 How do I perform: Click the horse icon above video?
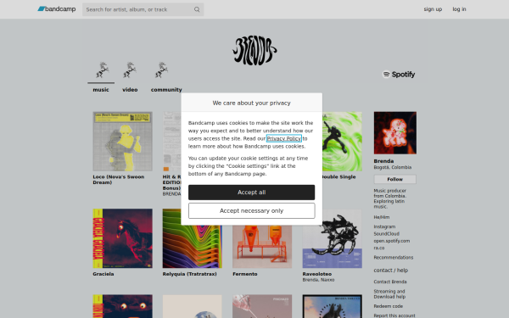coord(130,70)
